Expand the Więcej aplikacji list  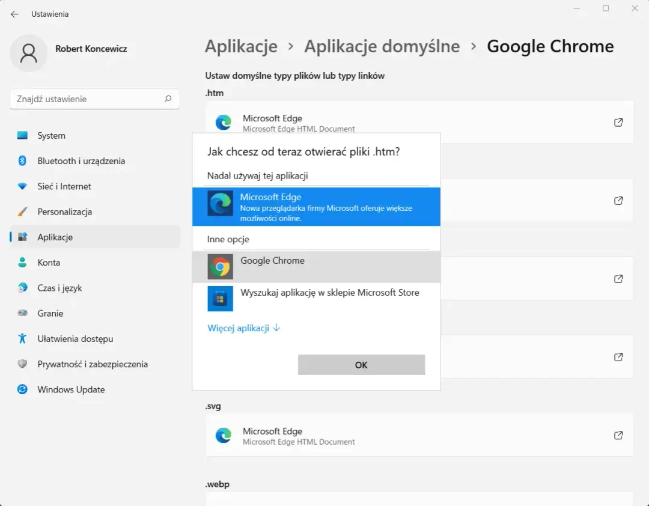tap(243, 328)
